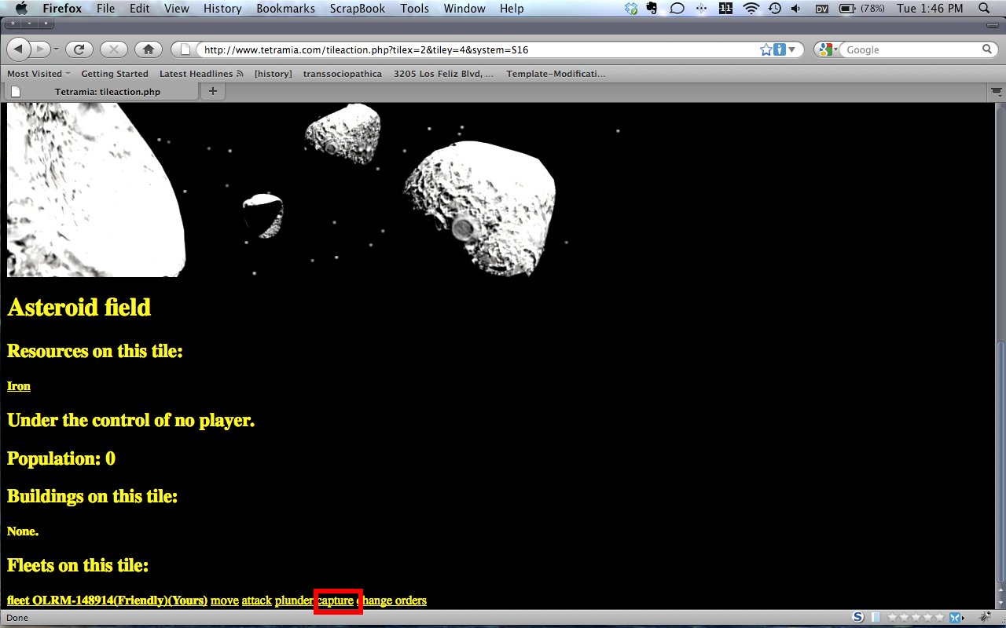The height and width of the screenshot is (628, 1006).
Task: Rate the page using the fifth star
Action: click(940, 618)
